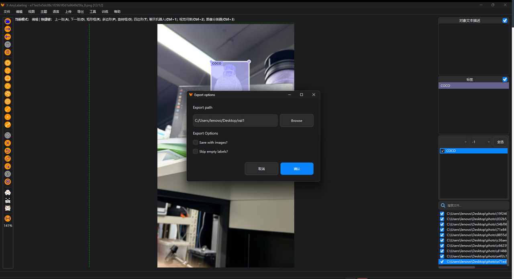This screenshot has height=279, width=514.
Task: Go to previous image with left arrow icon
Action: point(8,37)
